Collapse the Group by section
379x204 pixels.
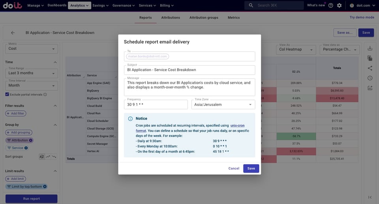(x=55, y=125)
